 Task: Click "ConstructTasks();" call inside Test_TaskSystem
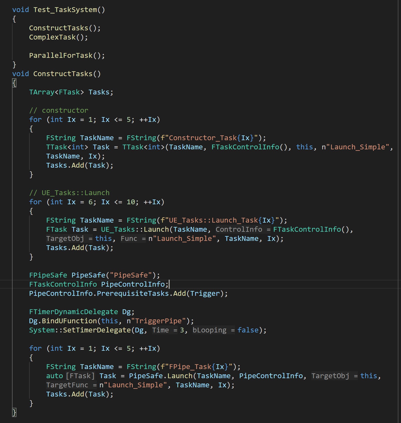tap(65, 28)
